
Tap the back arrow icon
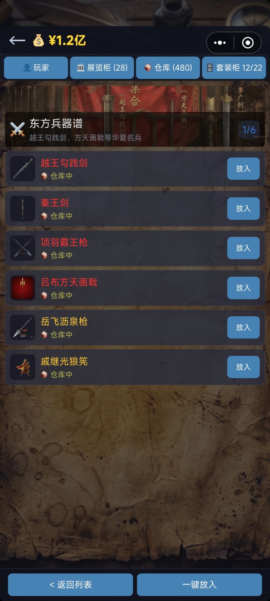pos(17,41)
